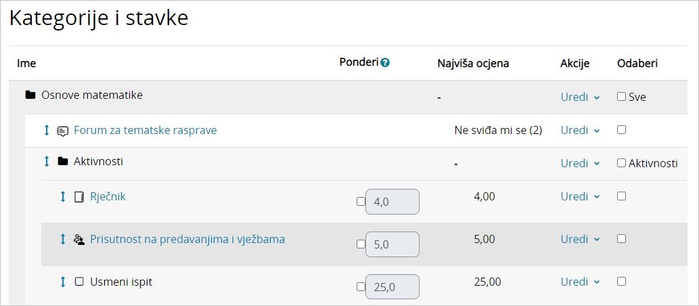The image size is (699, 306).
Task: Tick the Sve select-all checkbox
Action: pyautogui.click(x=621, y=97)
